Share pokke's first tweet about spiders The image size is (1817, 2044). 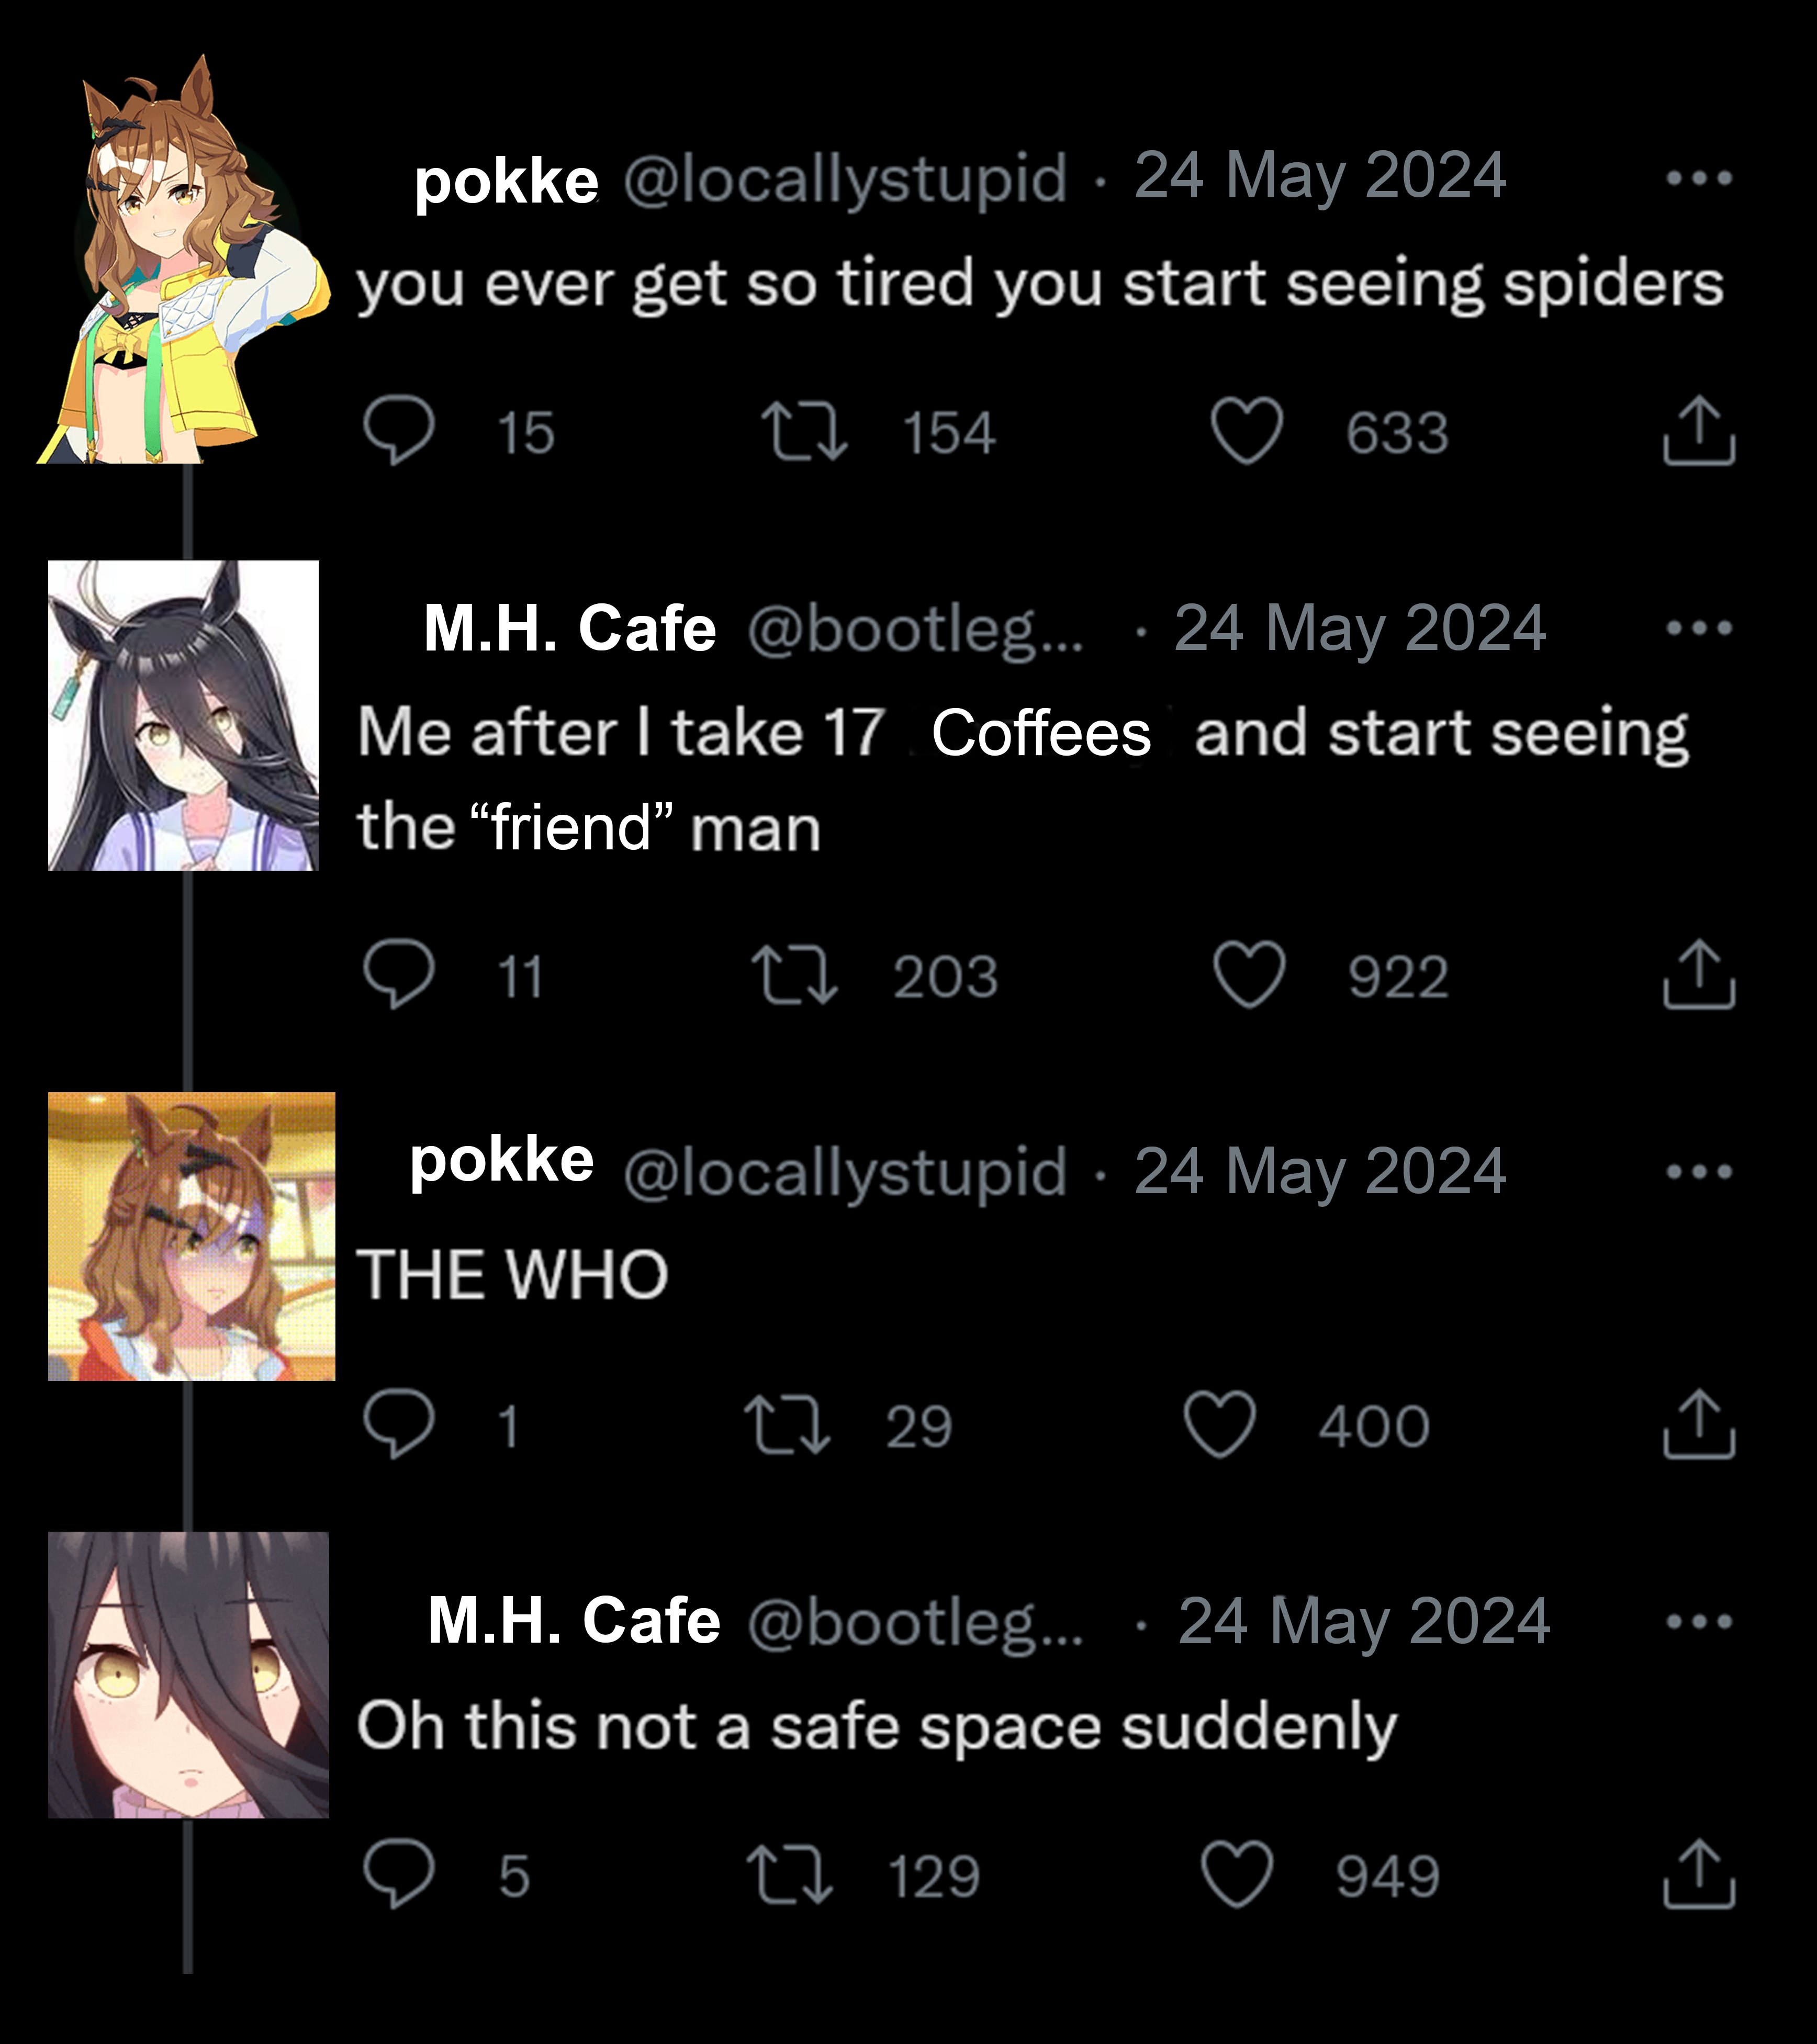[1699, 432]
